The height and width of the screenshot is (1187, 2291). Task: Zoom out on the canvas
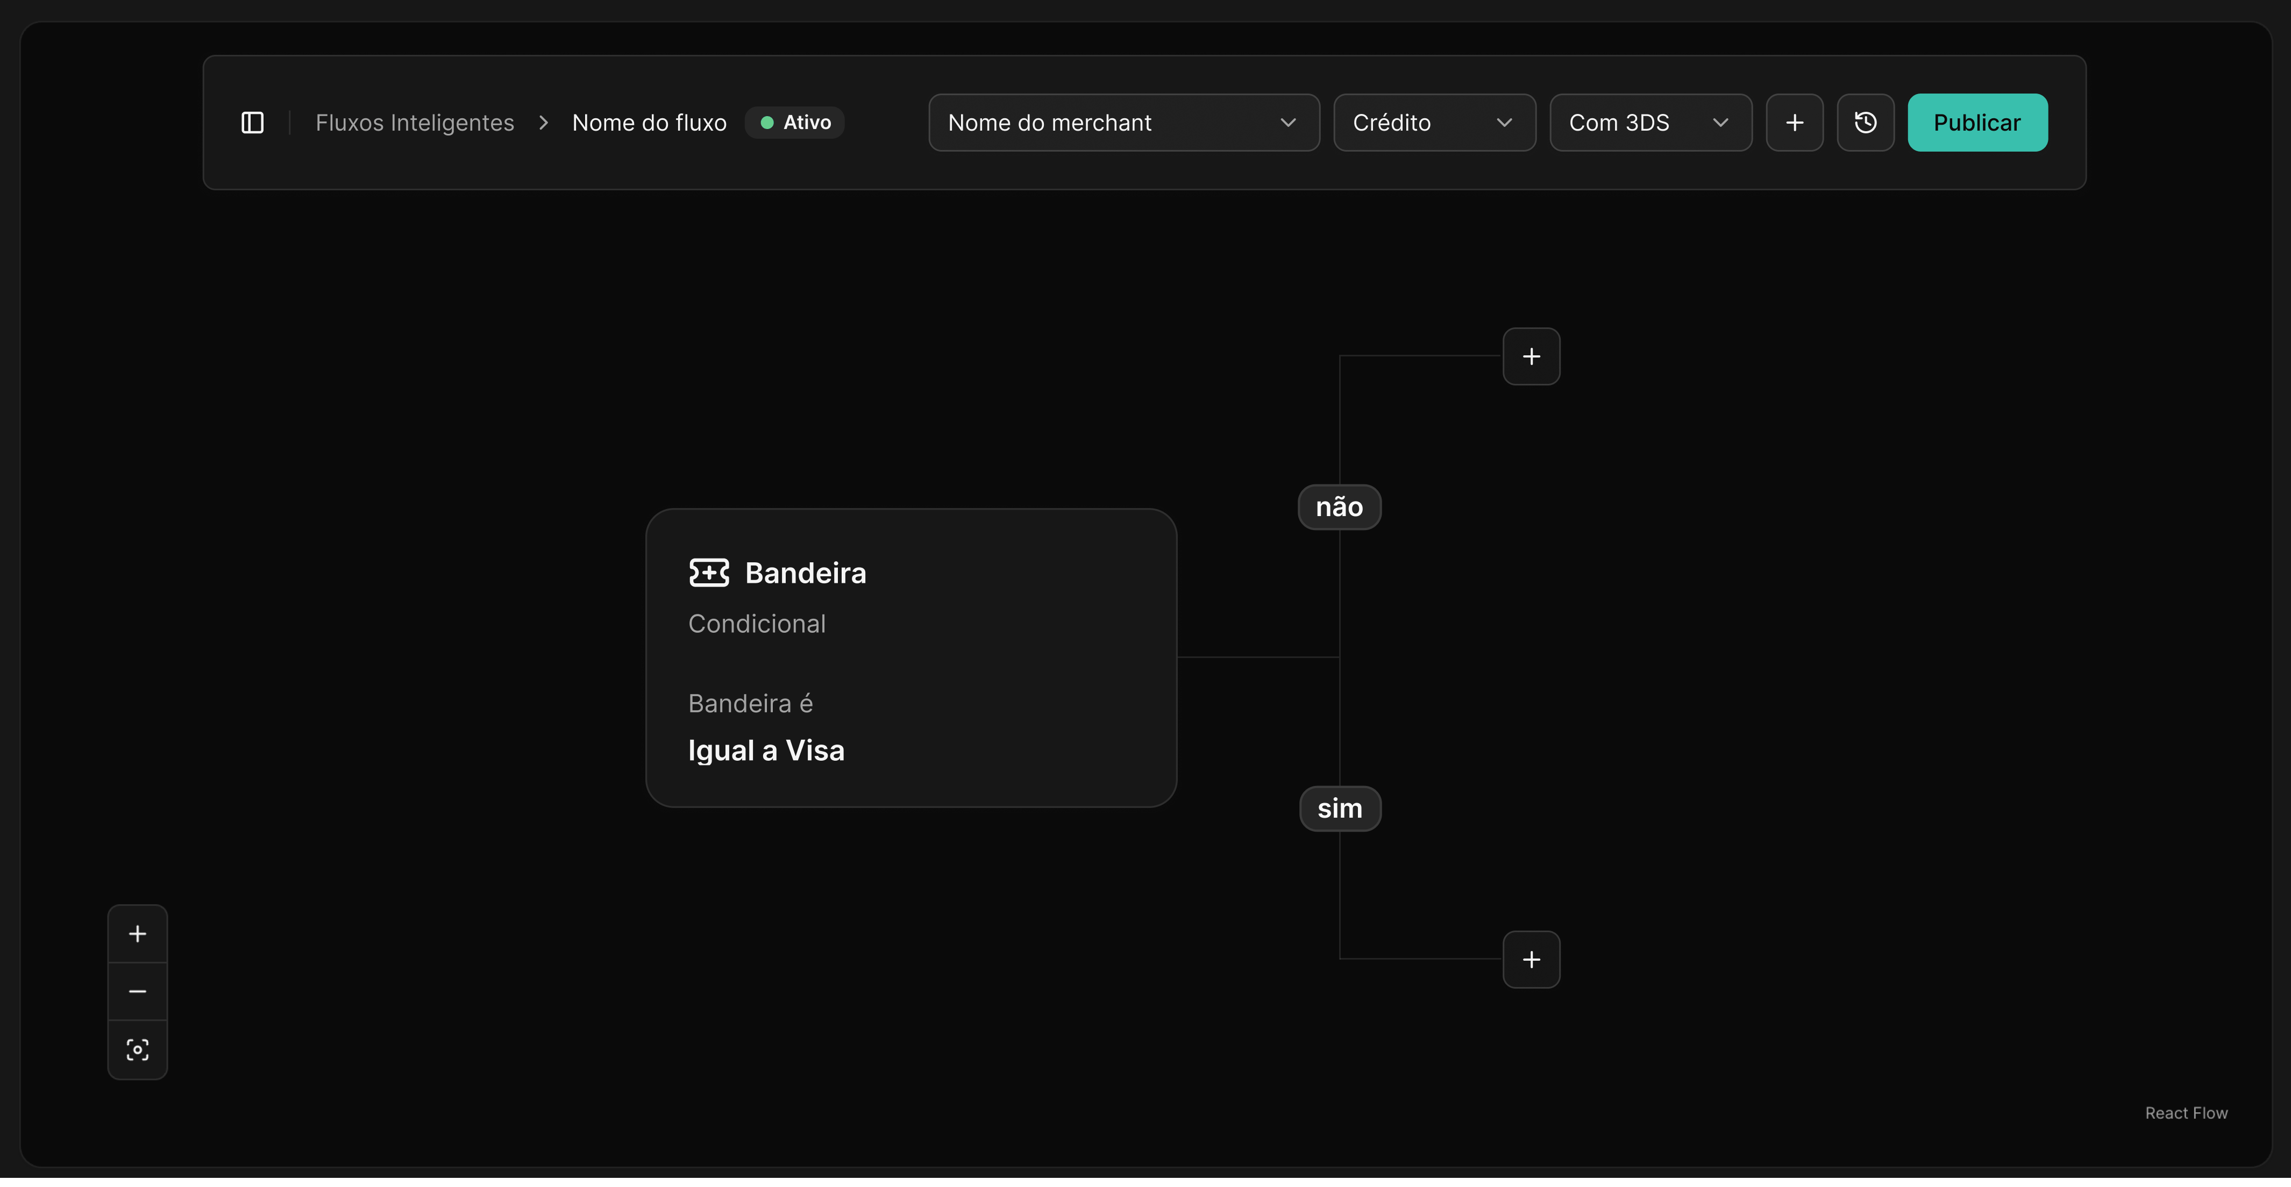pos(138,991)
